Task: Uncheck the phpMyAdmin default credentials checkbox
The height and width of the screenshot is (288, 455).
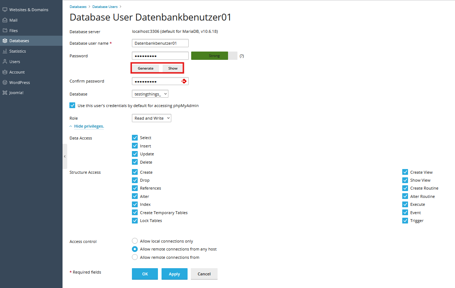Action: click(72, 106)
